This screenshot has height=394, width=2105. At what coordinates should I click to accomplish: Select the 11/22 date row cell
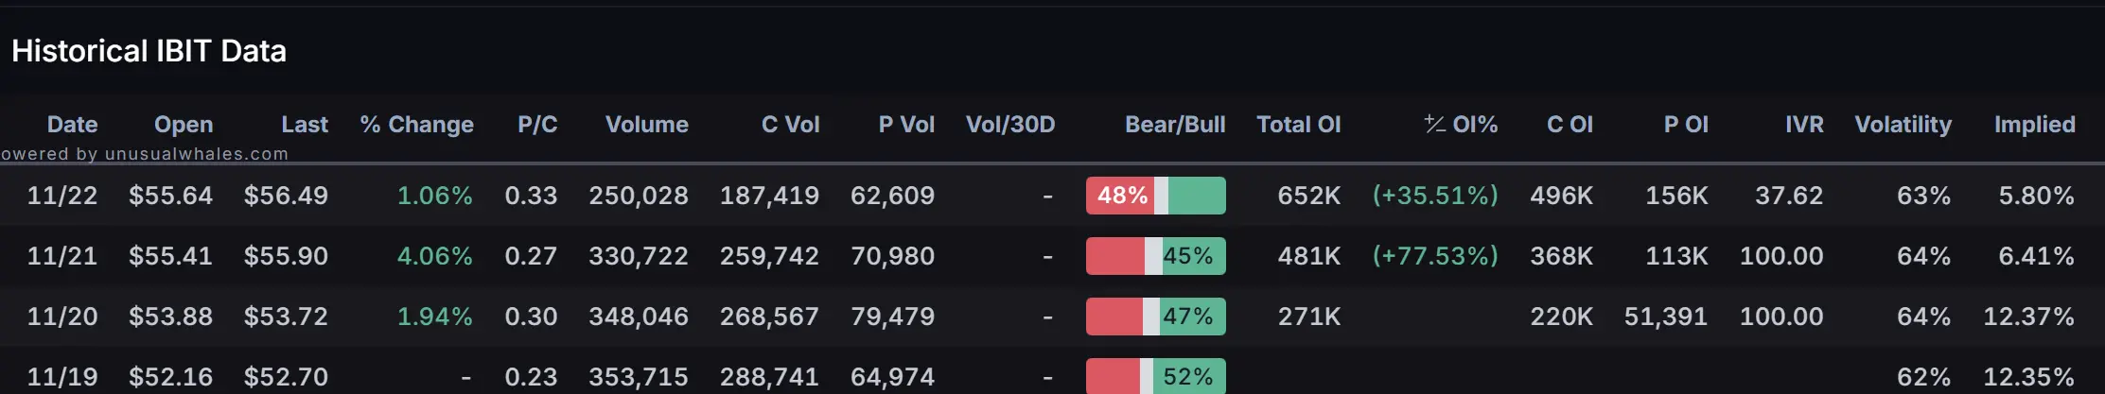coord(62,196)
